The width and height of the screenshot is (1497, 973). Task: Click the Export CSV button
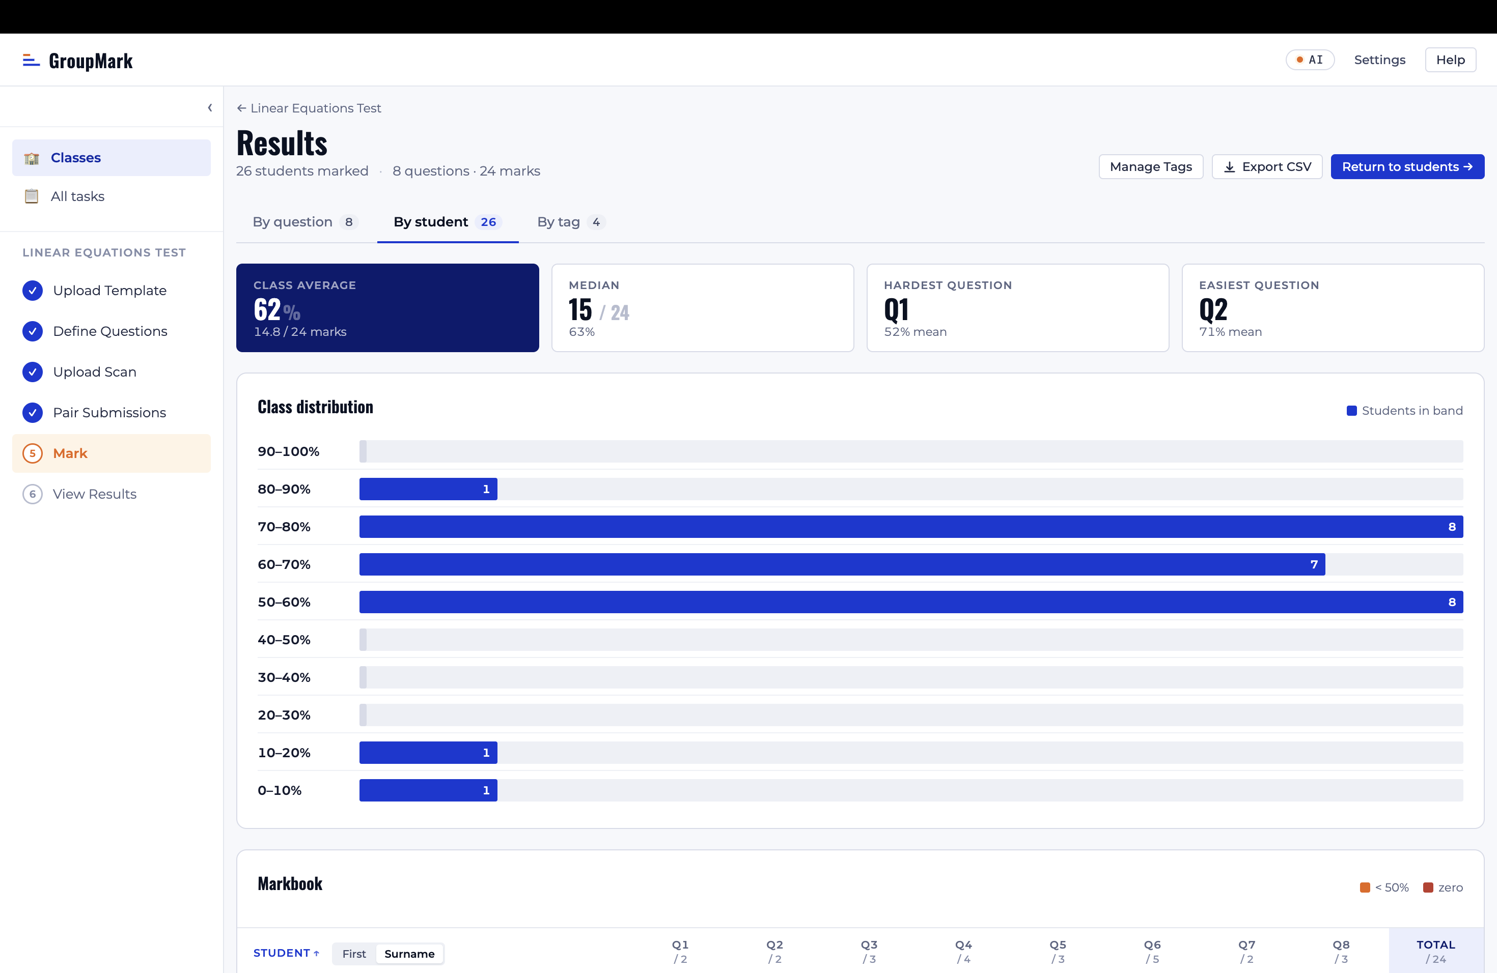pyautogui.click(x=1267, y=166)
